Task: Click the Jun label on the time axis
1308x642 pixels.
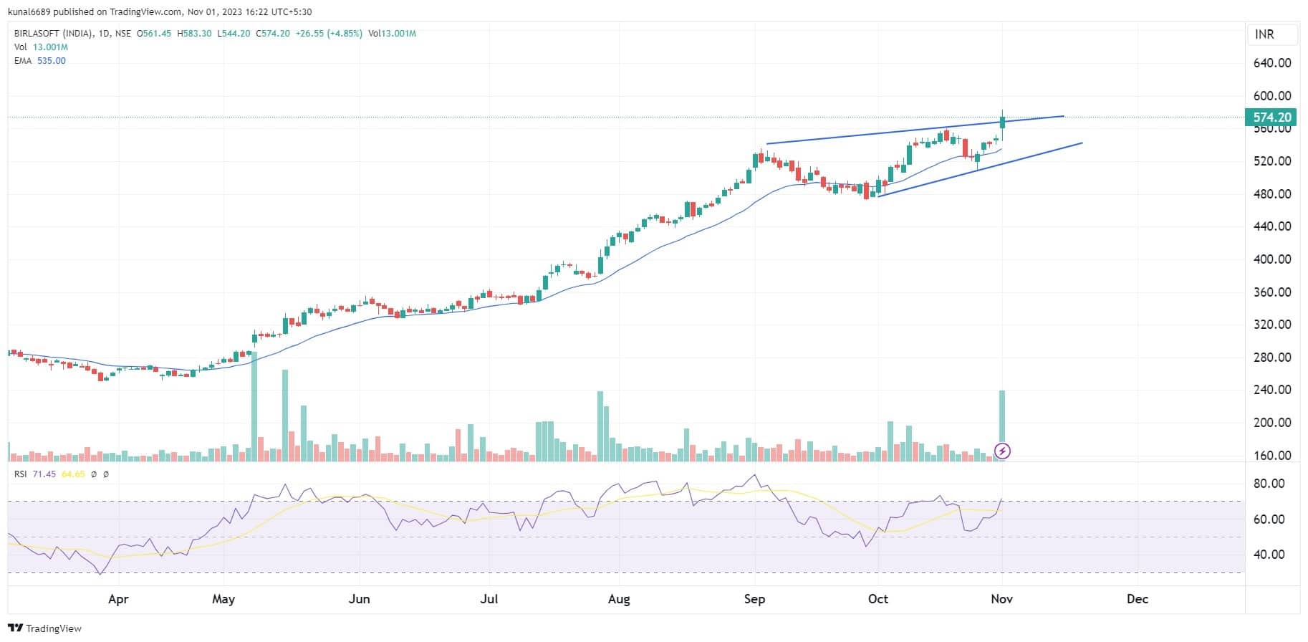Action: click(359, 599)
